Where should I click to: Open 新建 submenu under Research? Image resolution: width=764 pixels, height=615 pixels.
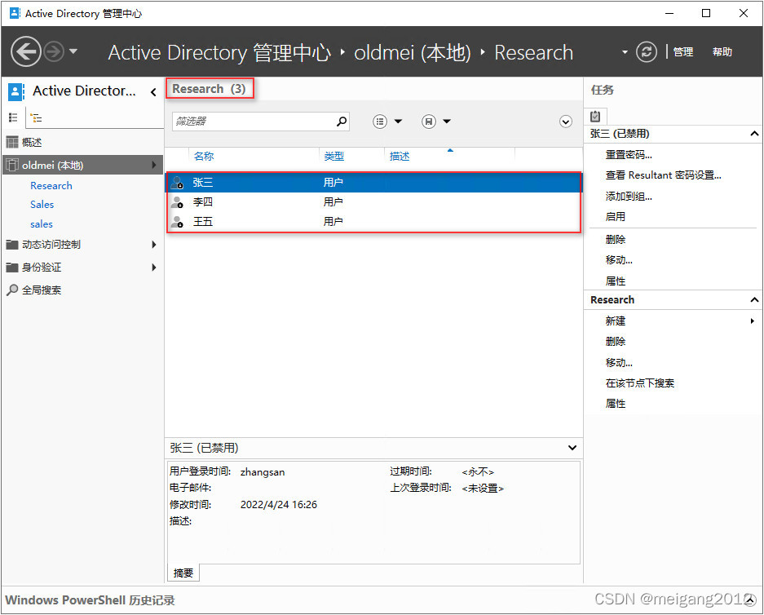click(x=616, y=321)
